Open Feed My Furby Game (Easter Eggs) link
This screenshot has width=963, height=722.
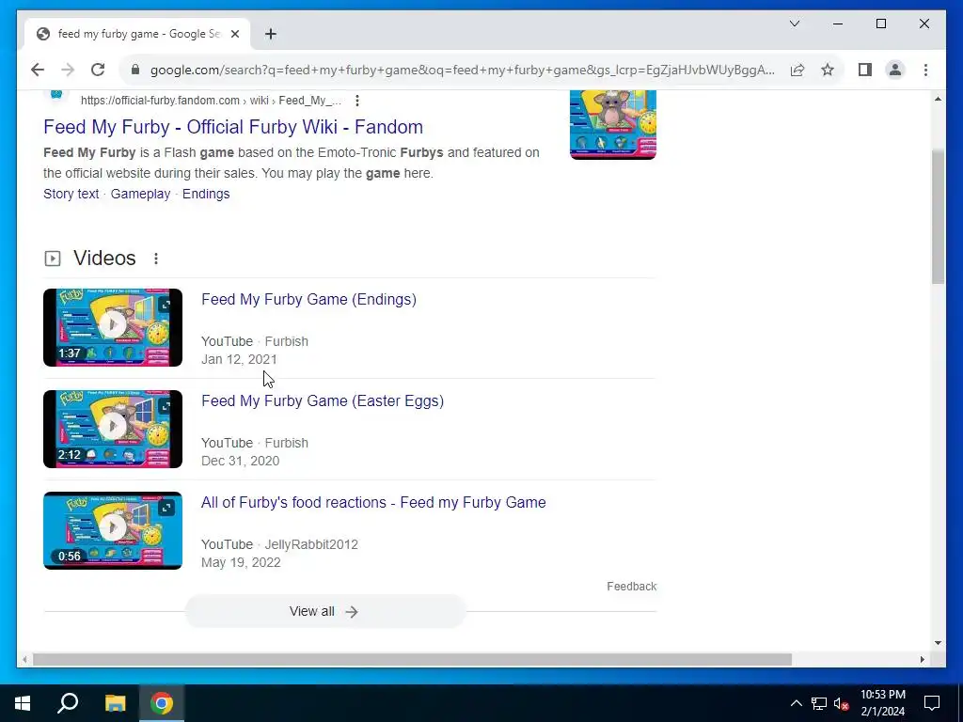(x=323, y=400)
